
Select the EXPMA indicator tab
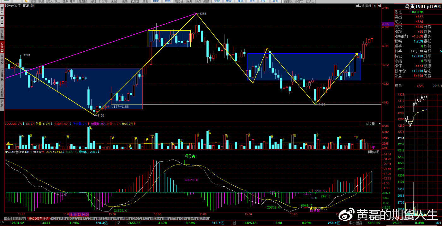203,218
